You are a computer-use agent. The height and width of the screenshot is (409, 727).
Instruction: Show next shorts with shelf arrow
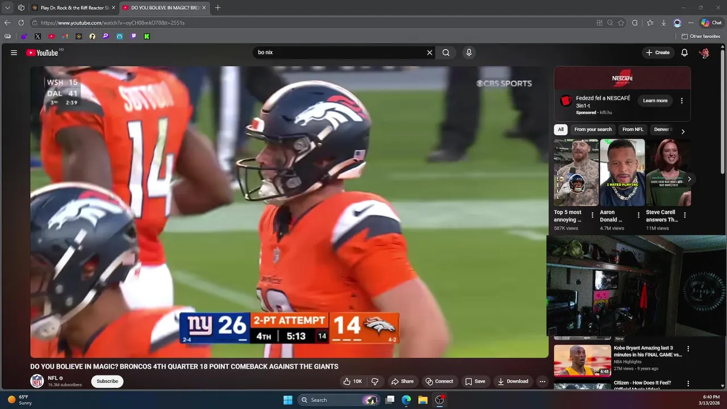click(689, 179)
